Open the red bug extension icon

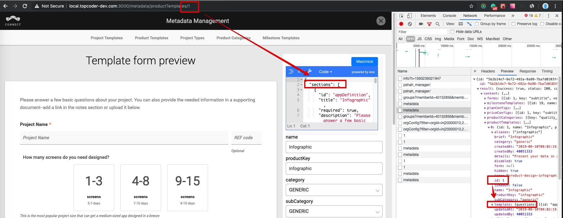coord(503,6)
